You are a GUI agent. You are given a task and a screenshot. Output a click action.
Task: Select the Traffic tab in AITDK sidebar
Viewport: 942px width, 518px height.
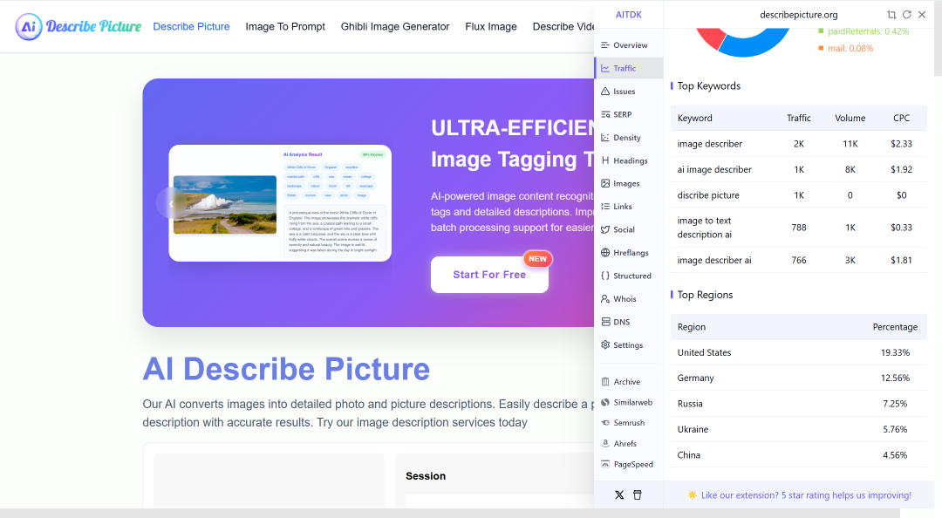coord(628,68)
